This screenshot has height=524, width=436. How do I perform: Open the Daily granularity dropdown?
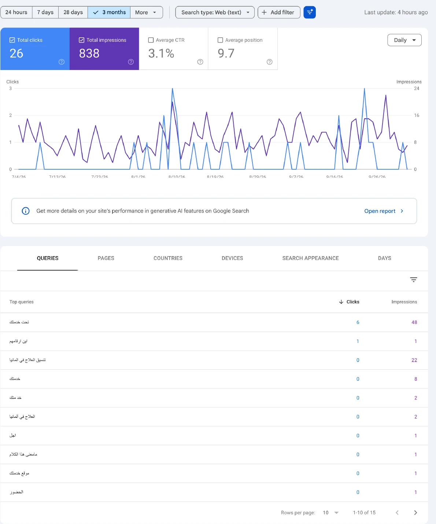[x=404, y=40]
